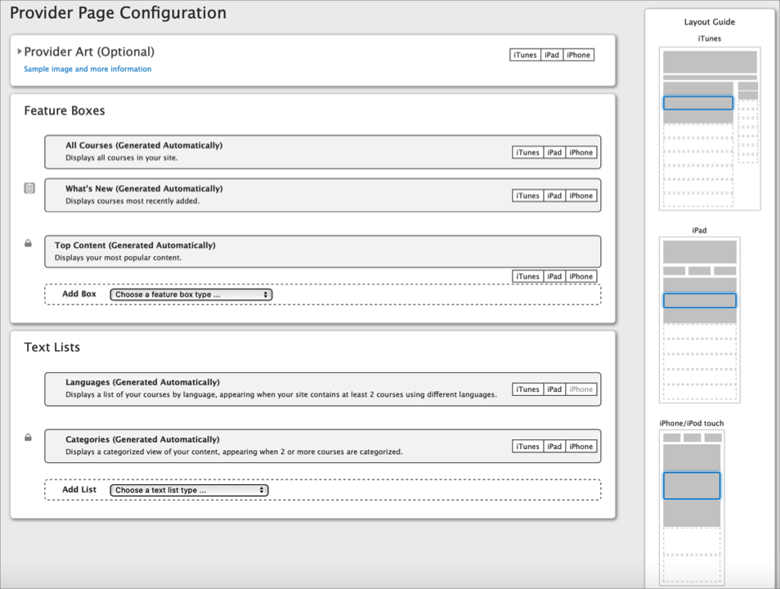Click trash icon beside What's New box
The width and height of the screenshot is (780, 589).
29,187
